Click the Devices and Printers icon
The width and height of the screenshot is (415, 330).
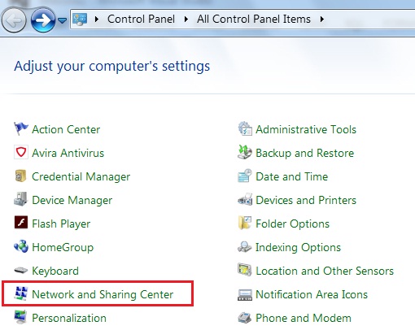[245, 200]
